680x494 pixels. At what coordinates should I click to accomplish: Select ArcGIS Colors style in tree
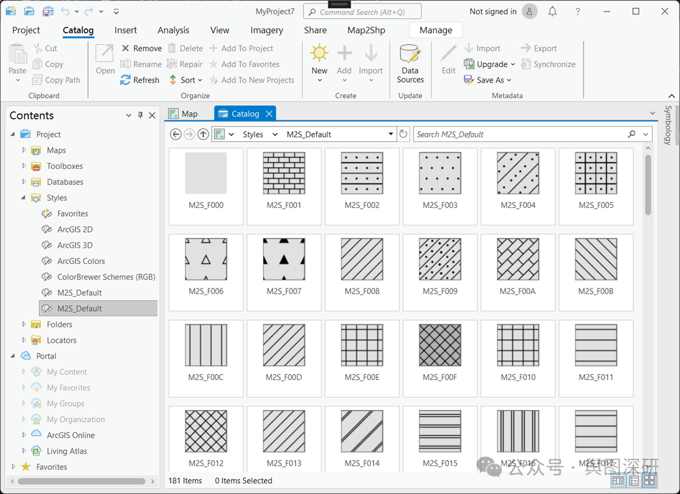(x=81, y=261)
